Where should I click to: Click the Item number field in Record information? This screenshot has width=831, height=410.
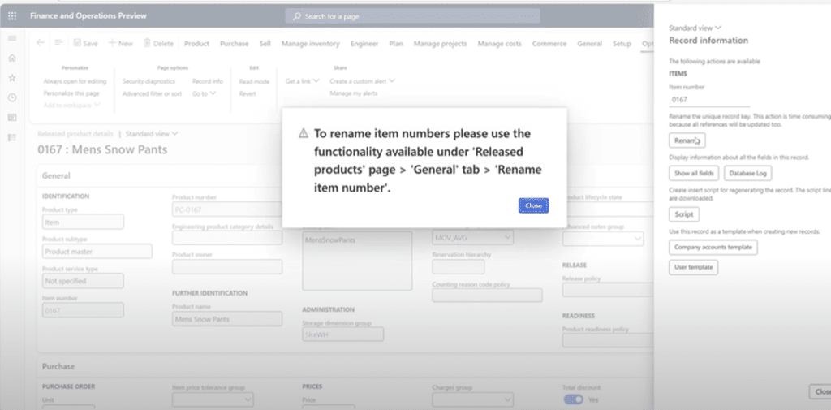pyautogui.click(x=709, y=99)
